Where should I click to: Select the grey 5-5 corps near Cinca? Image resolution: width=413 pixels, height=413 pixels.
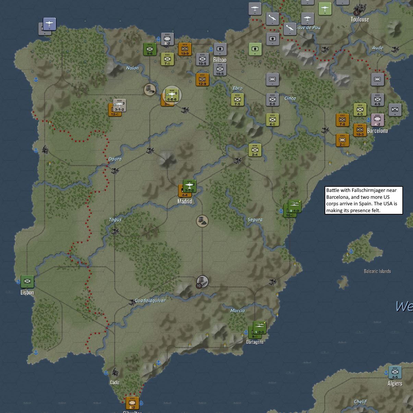(272, 99)
